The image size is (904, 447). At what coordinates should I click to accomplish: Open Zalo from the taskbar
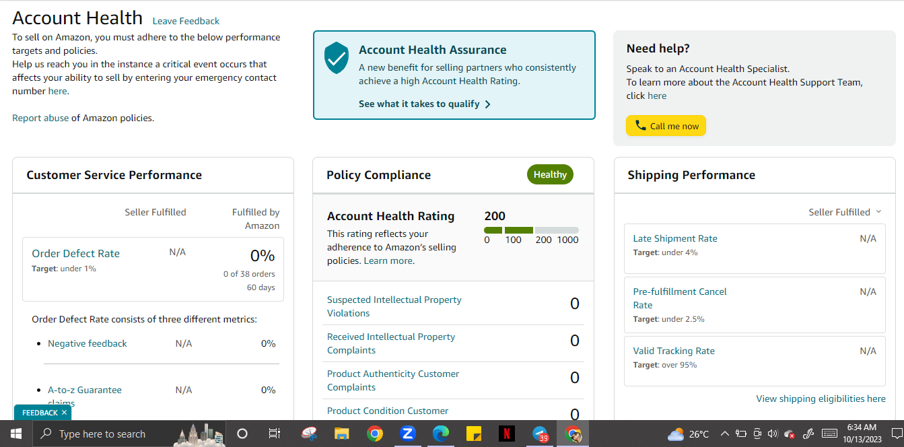(x=407, y=434)
